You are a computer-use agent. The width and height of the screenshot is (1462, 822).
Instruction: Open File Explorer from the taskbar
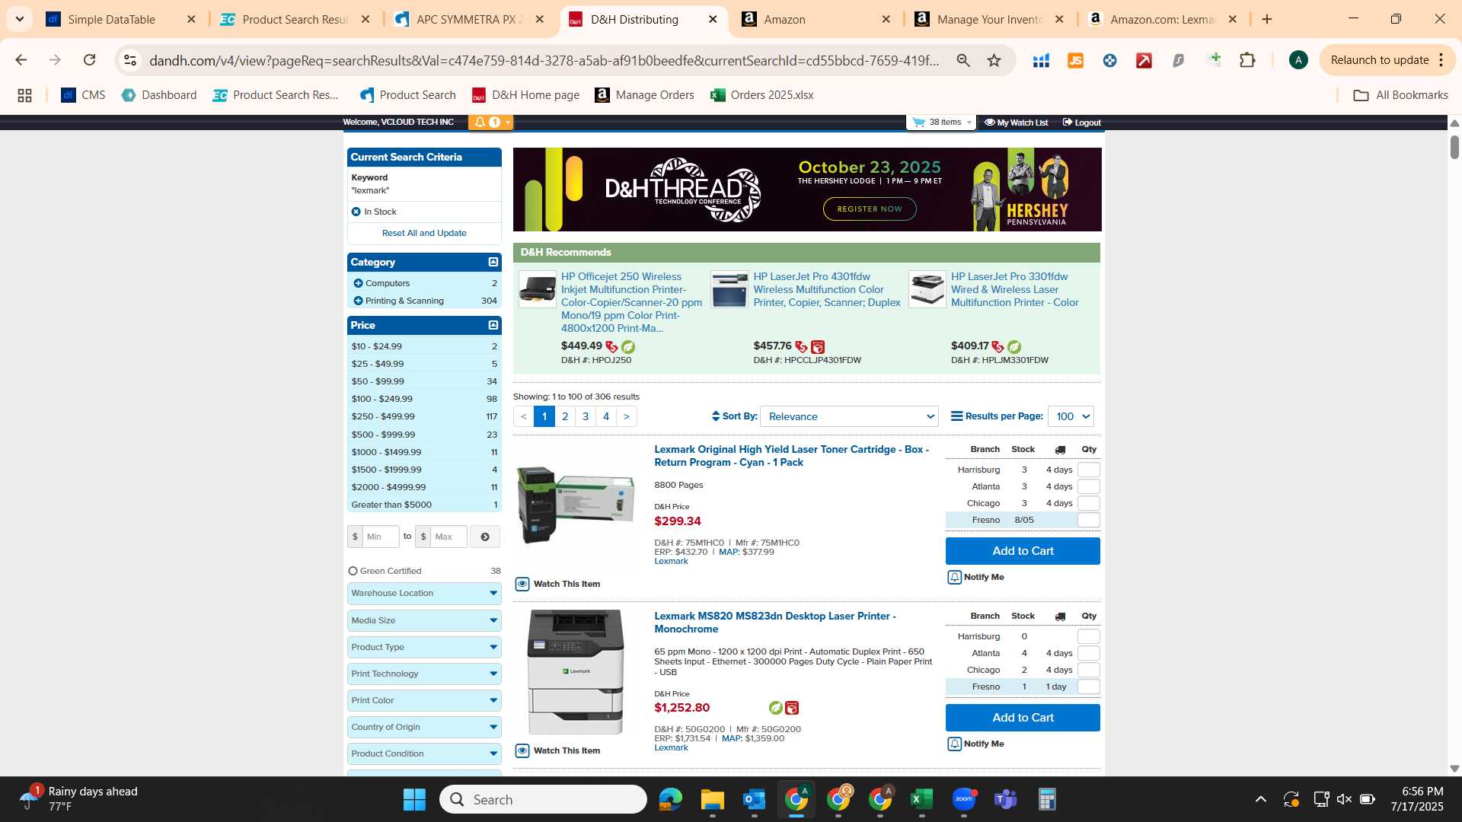(712, 800)
